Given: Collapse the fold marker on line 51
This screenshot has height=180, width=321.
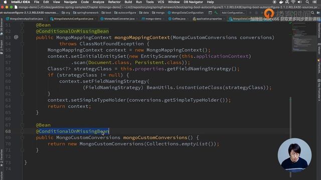Looking at the screenshot, I should click(x=22, y=25).
